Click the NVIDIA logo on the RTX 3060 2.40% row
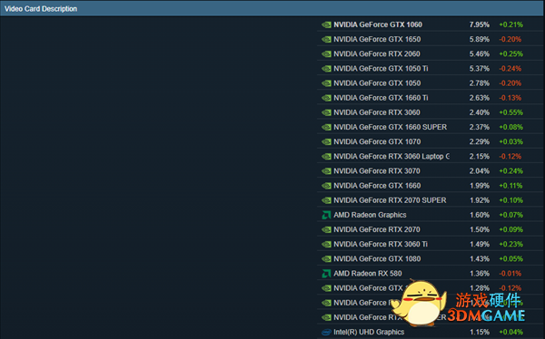Image resolution: width=545 pixels, height=339 pixels. coord(326,112)
